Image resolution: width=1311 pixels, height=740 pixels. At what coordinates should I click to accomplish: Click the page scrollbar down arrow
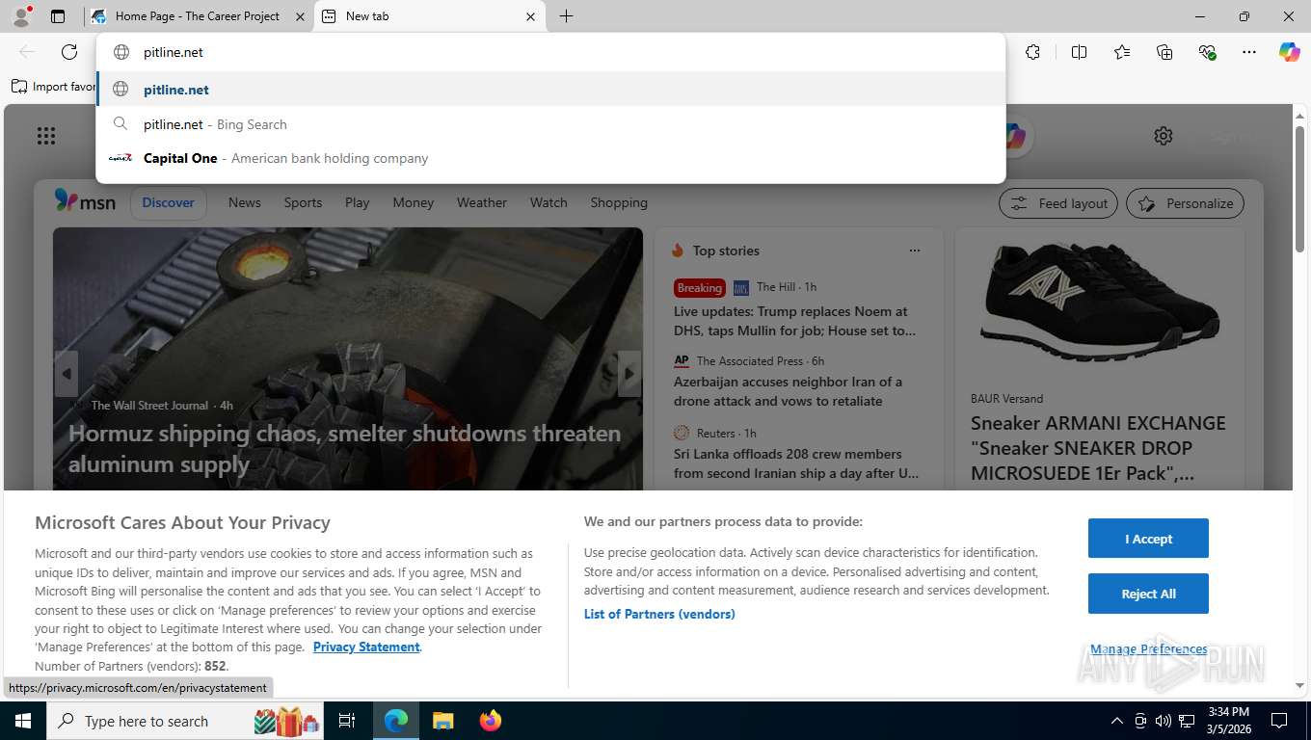[x=1299, y=686]
